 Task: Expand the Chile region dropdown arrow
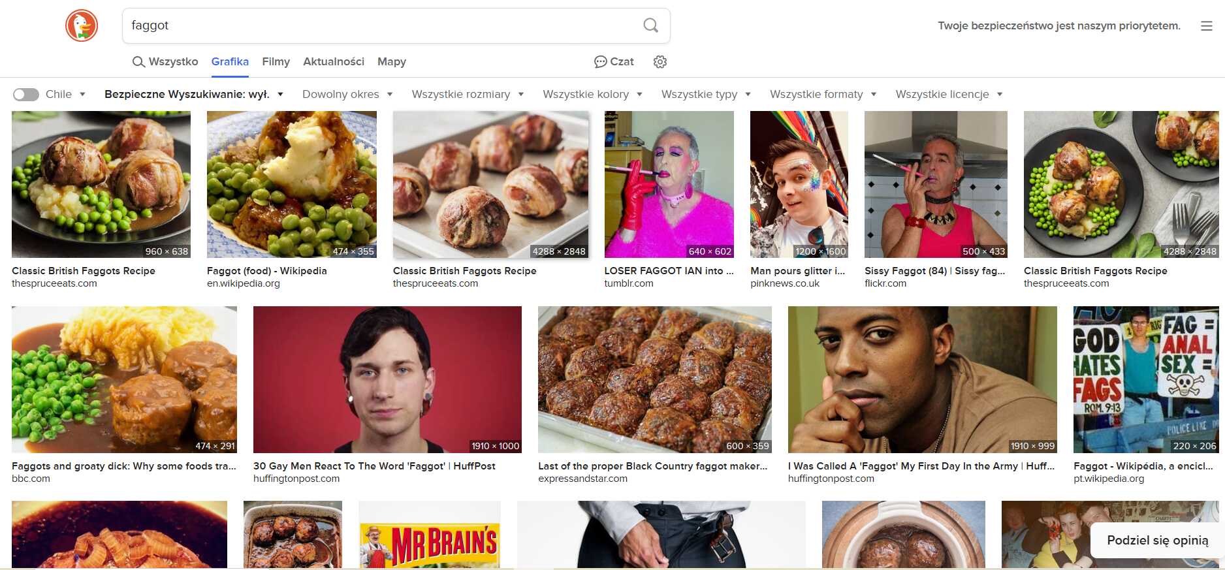82,94
